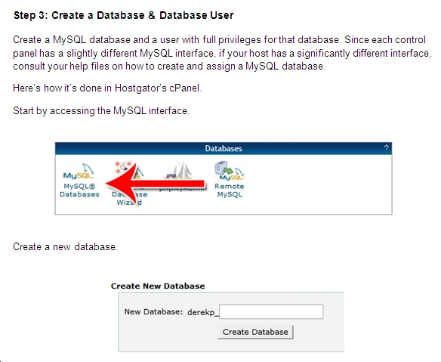The width and height of the screenshot is (441, 362).
Task: Click the "derekp_" database prefix text
Action: [203, 312]
